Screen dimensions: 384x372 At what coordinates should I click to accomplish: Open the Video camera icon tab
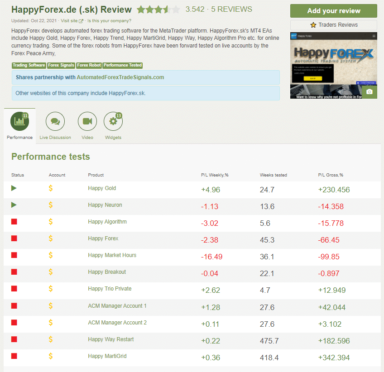[87, 120]
